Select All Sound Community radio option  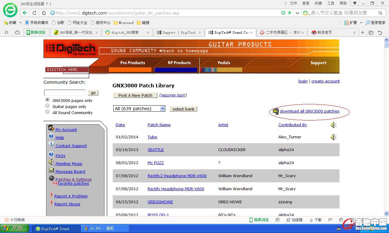tap(47, 112)
